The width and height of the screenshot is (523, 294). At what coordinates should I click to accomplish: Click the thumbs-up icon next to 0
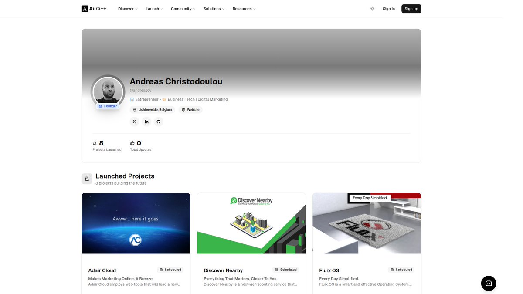coord(132,143)
